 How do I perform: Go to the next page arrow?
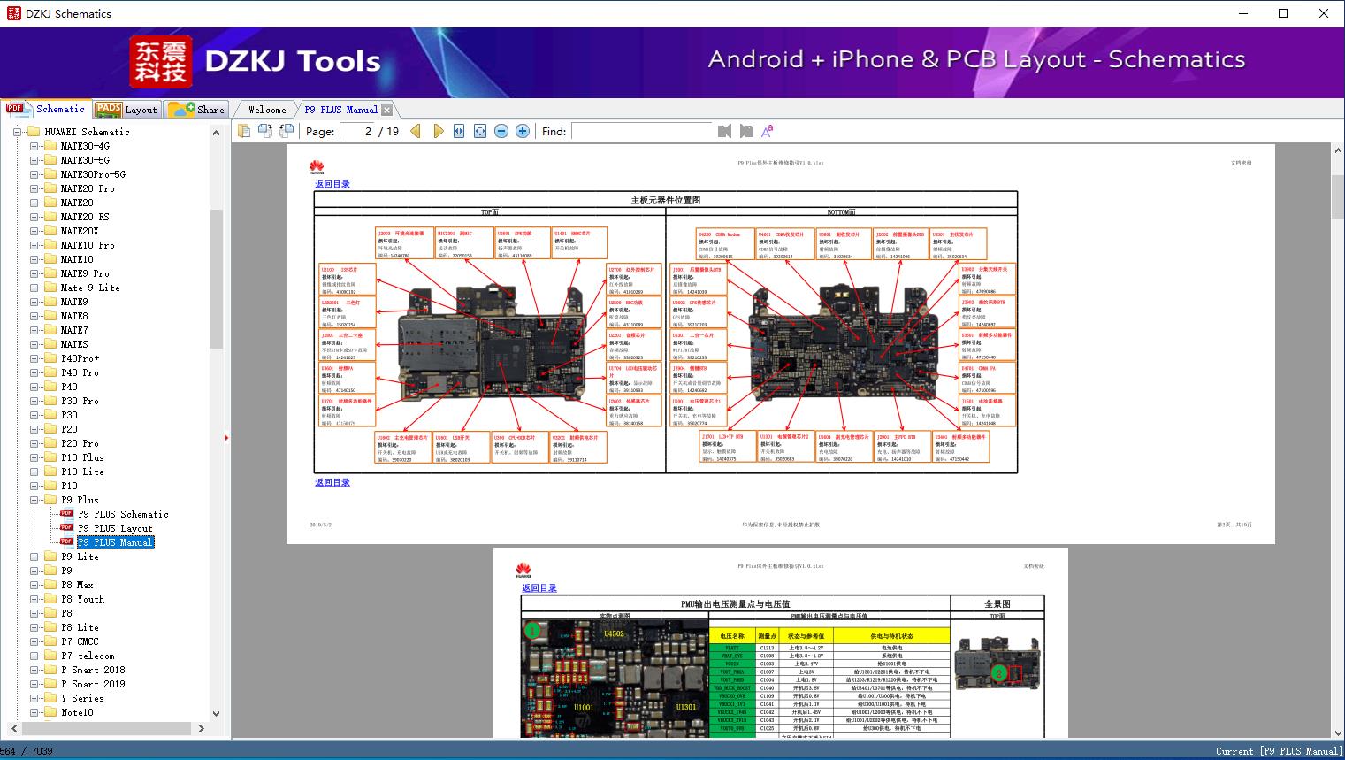(x=438, y=131)
